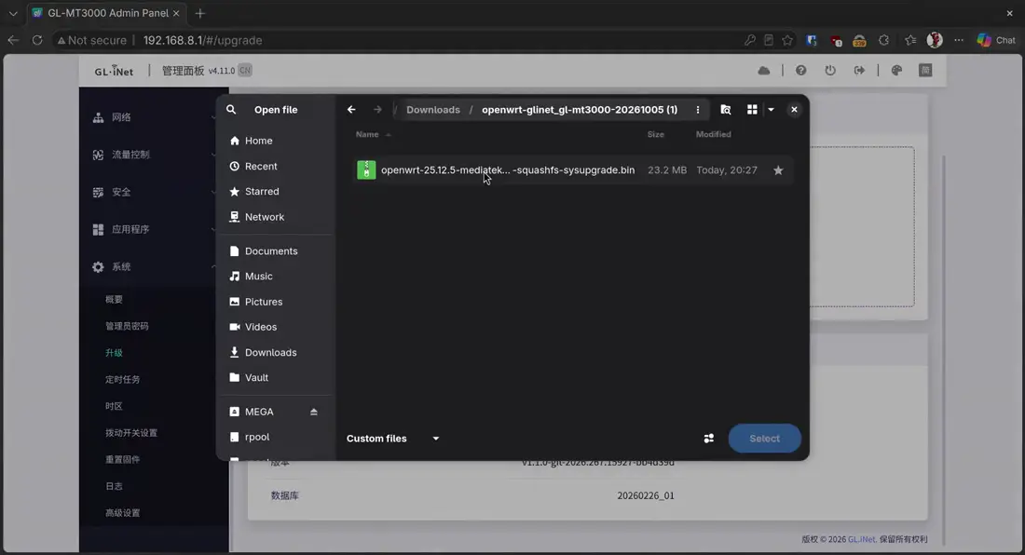
Task: Star the sysupgrade.bin file
Action: pyautogui.click(x=778, y=170)
